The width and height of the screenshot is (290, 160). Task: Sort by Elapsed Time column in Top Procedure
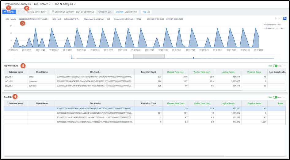tap(175, 72)
